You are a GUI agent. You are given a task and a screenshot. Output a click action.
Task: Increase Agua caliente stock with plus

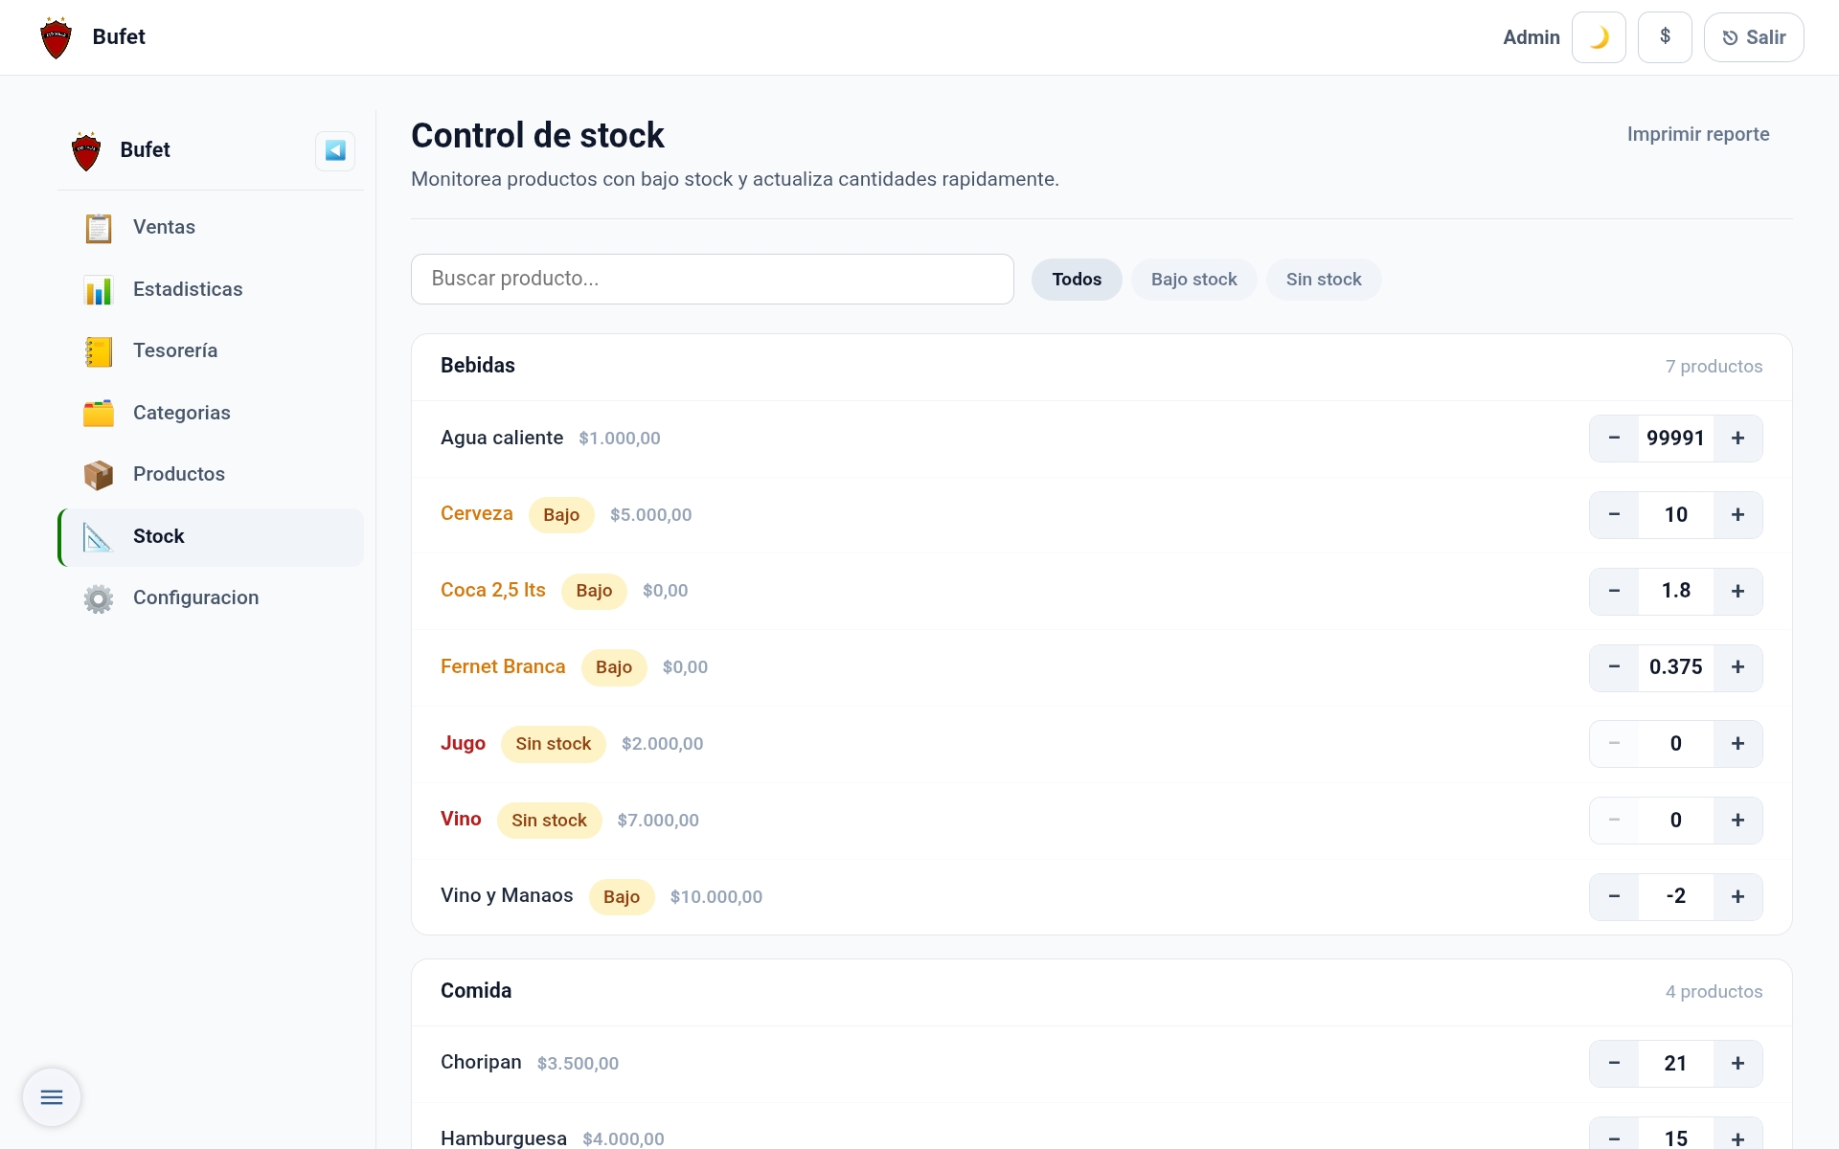click(1737, 439)
